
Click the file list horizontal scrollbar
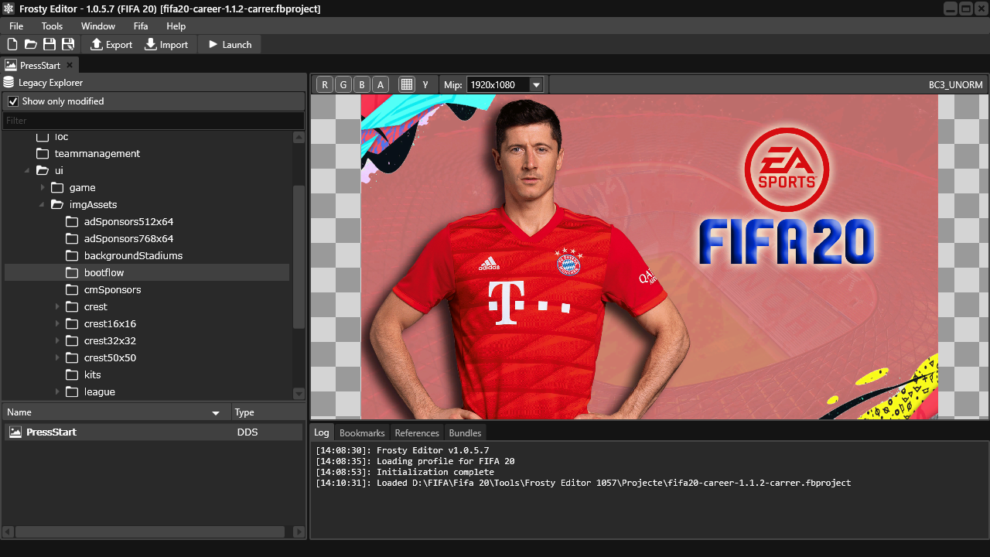(150, 532)
